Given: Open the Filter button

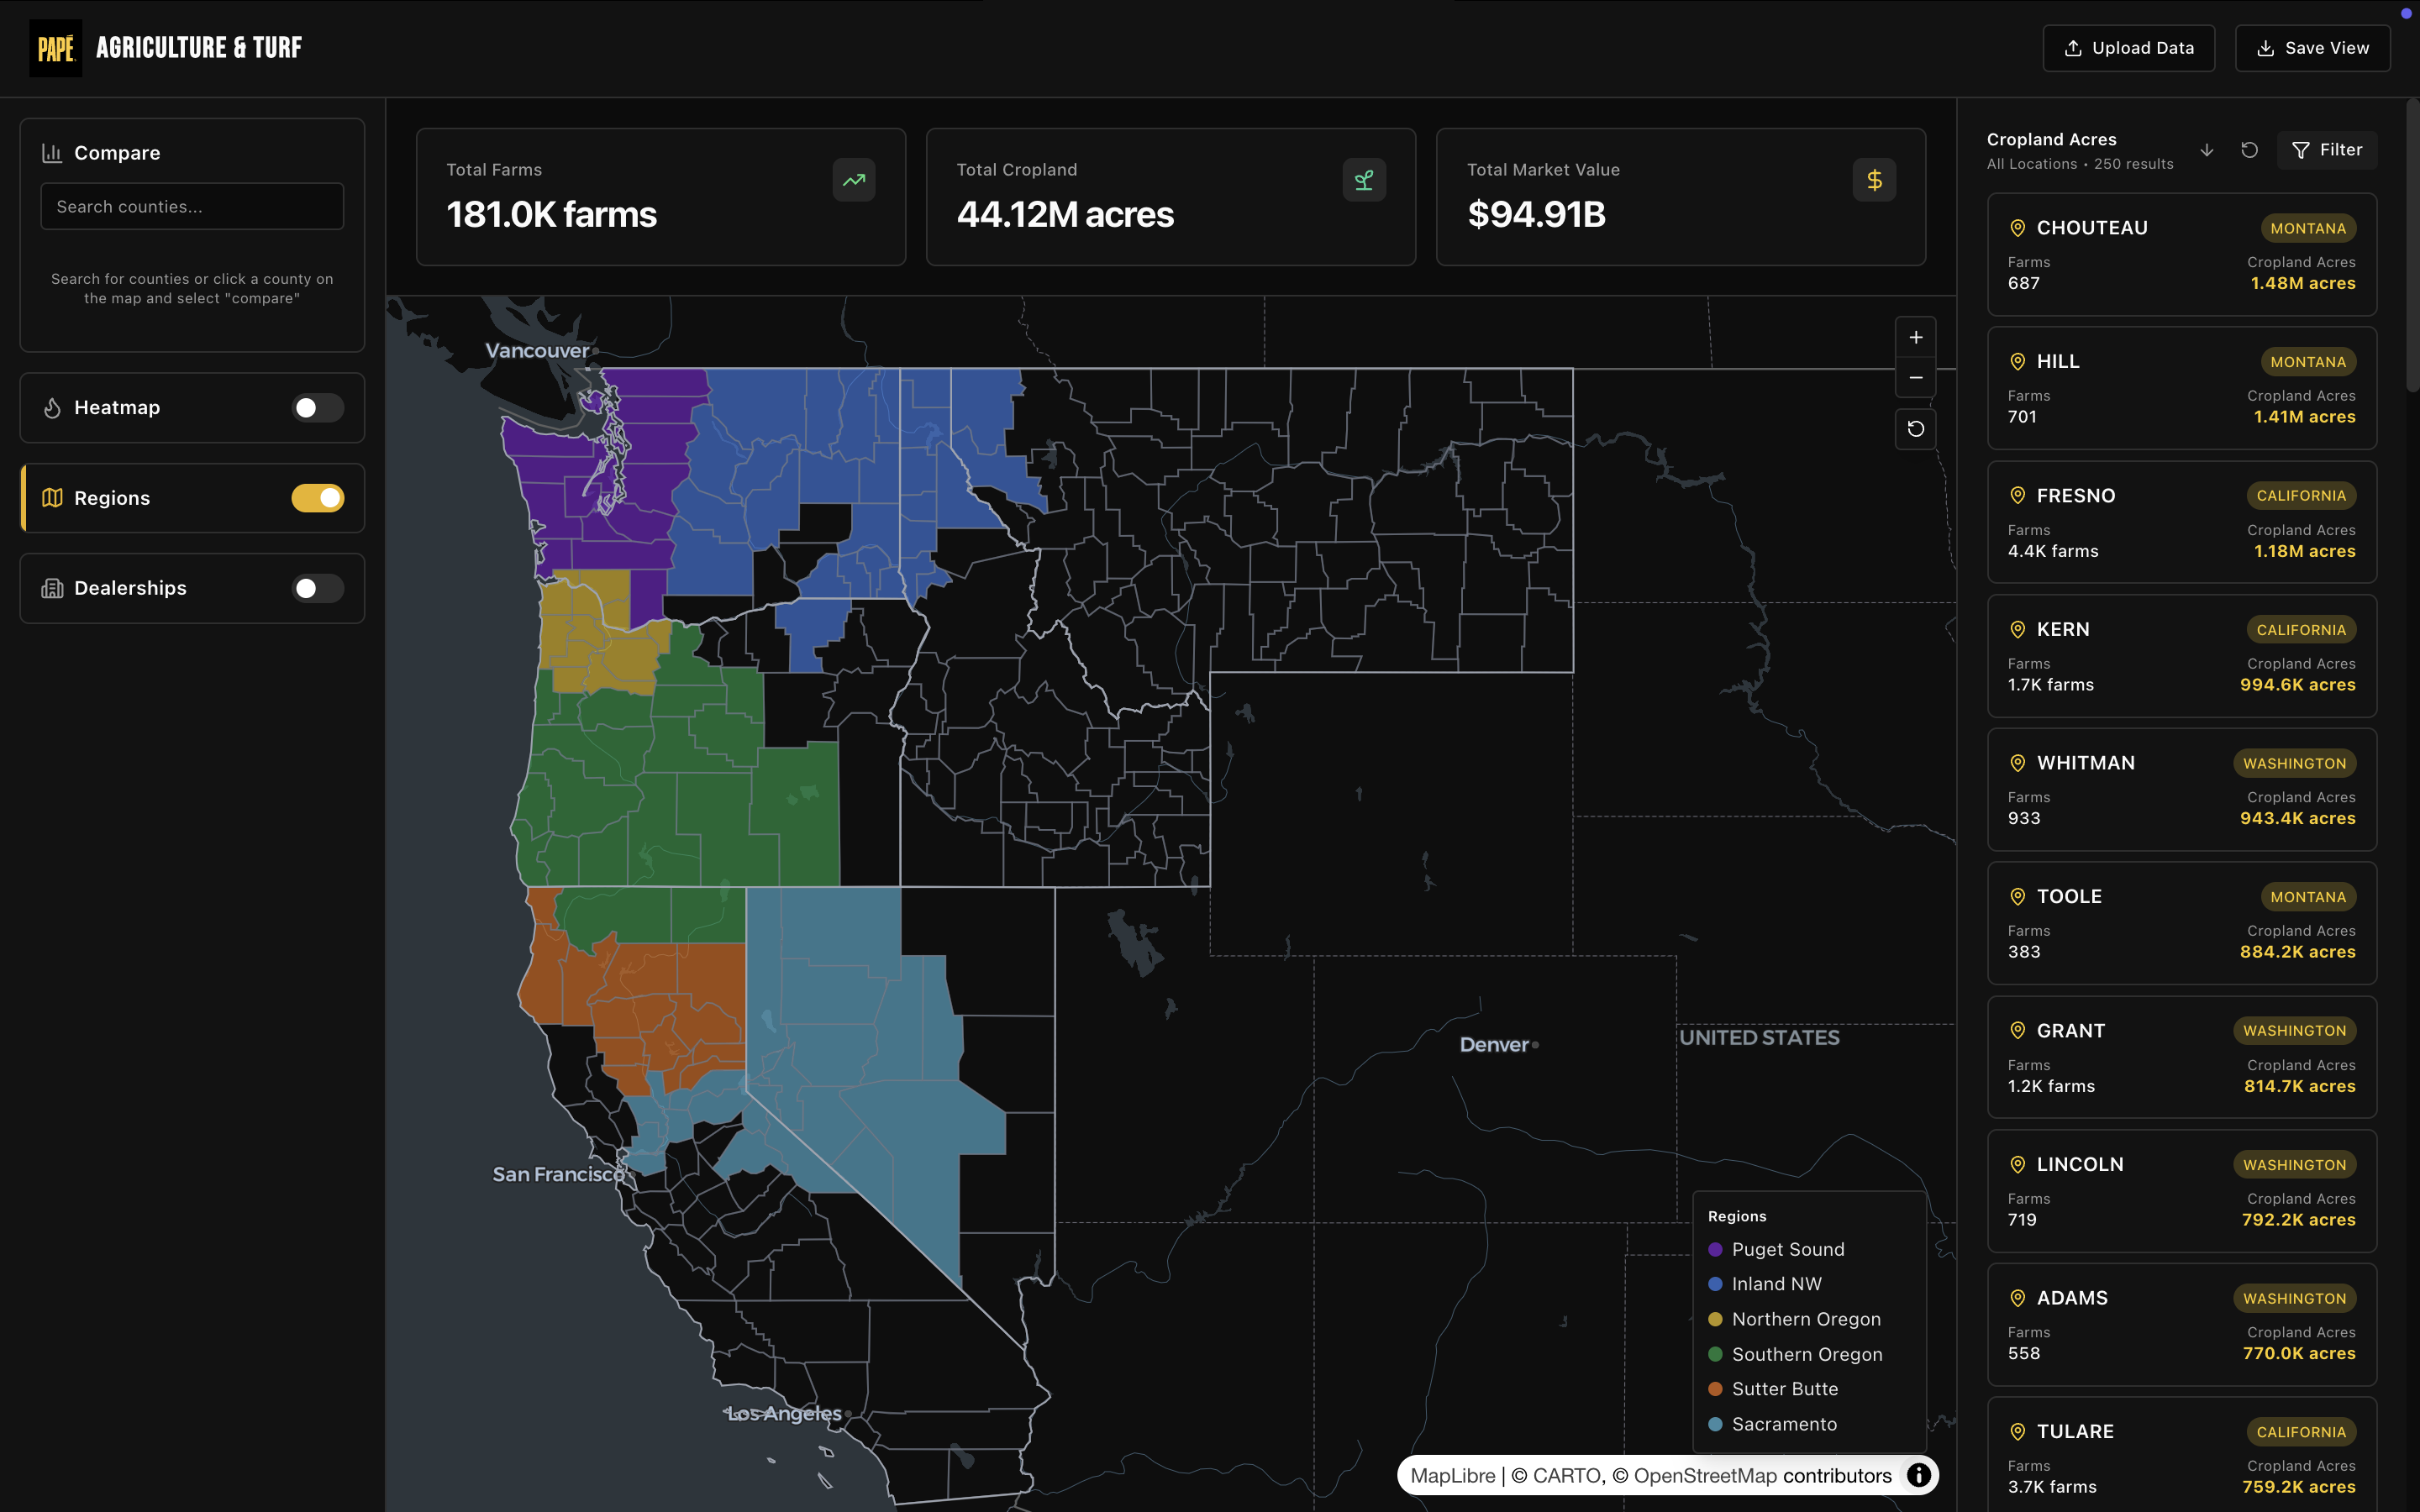Looking at the screenshot, I should (2326, 150).
